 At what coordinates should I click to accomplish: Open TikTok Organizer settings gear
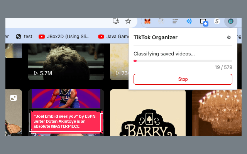pyautogui.click(x=229, y=37)
